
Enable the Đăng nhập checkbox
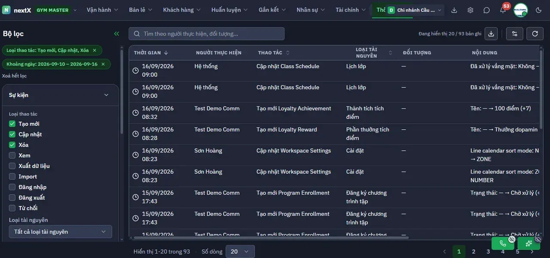pyautogui.click(x=12, y=187)
